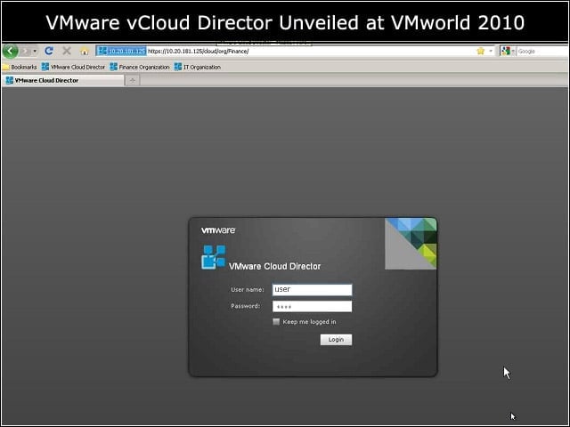Click the Password input field

click(x=313, y=306)
